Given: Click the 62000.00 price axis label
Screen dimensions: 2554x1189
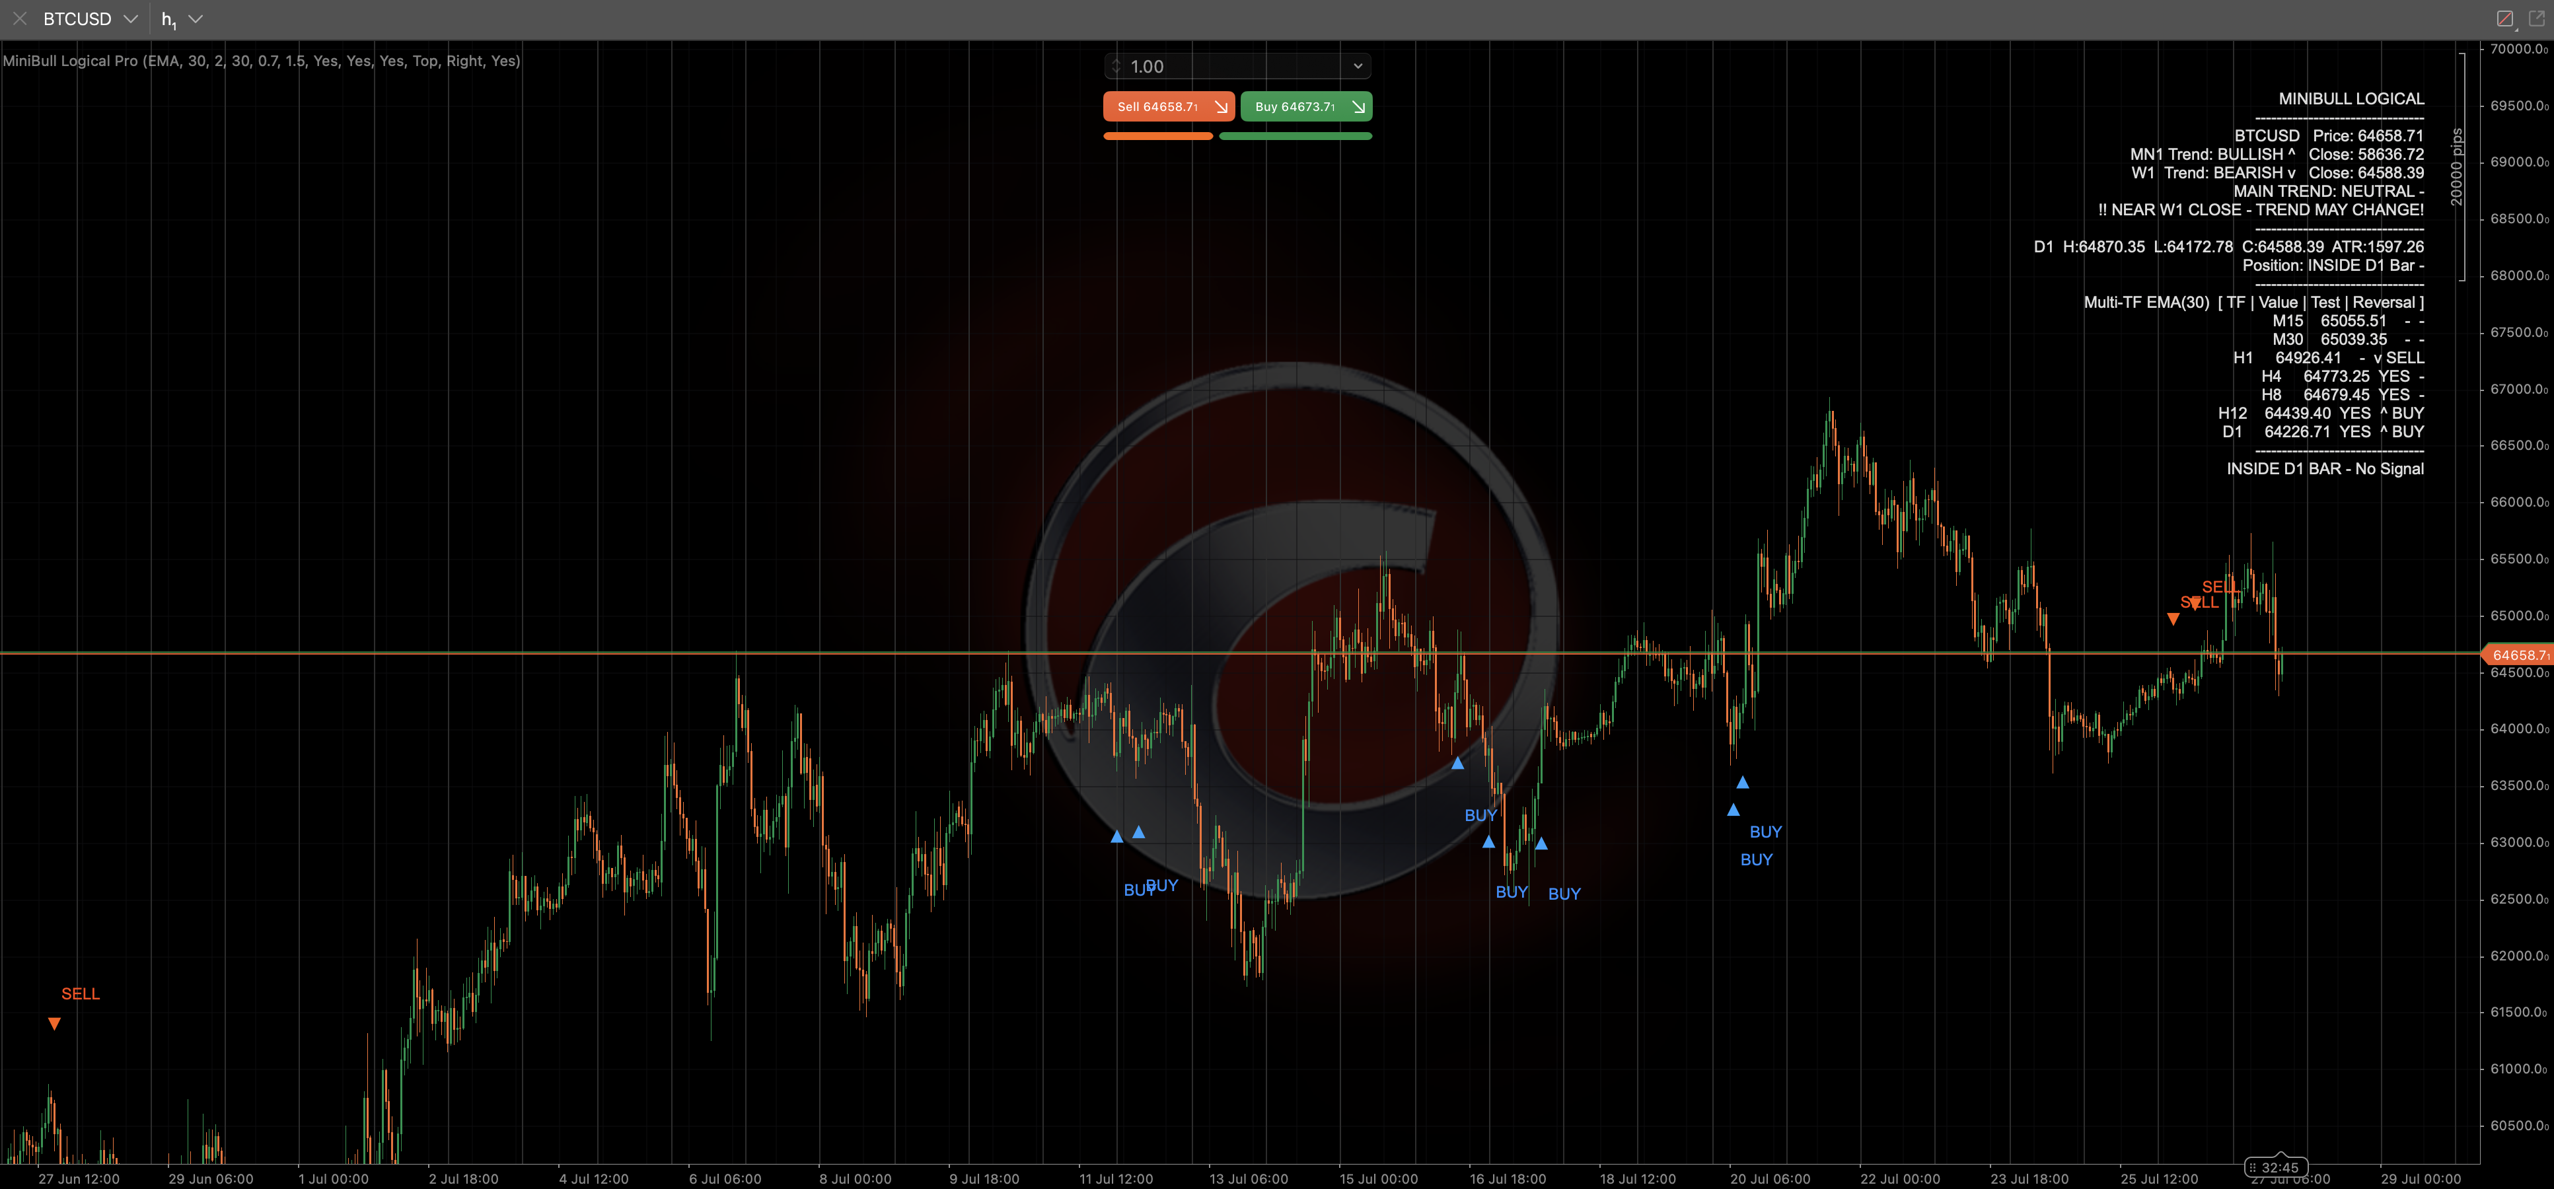Looking at the screenshot, I should (x=2518, y=956).
